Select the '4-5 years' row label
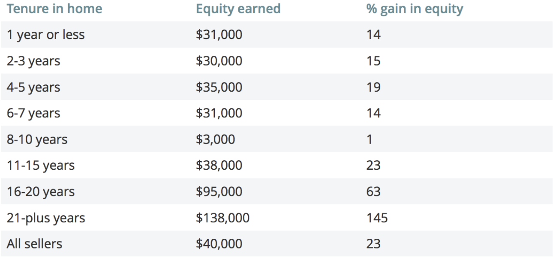The width and height of the screenshot is (553, 258). 33,87
